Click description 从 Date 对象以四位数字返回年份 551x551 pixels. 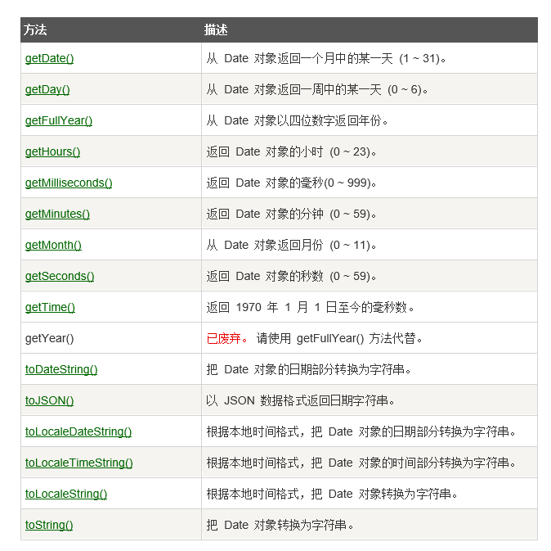(x=298, y=120)
